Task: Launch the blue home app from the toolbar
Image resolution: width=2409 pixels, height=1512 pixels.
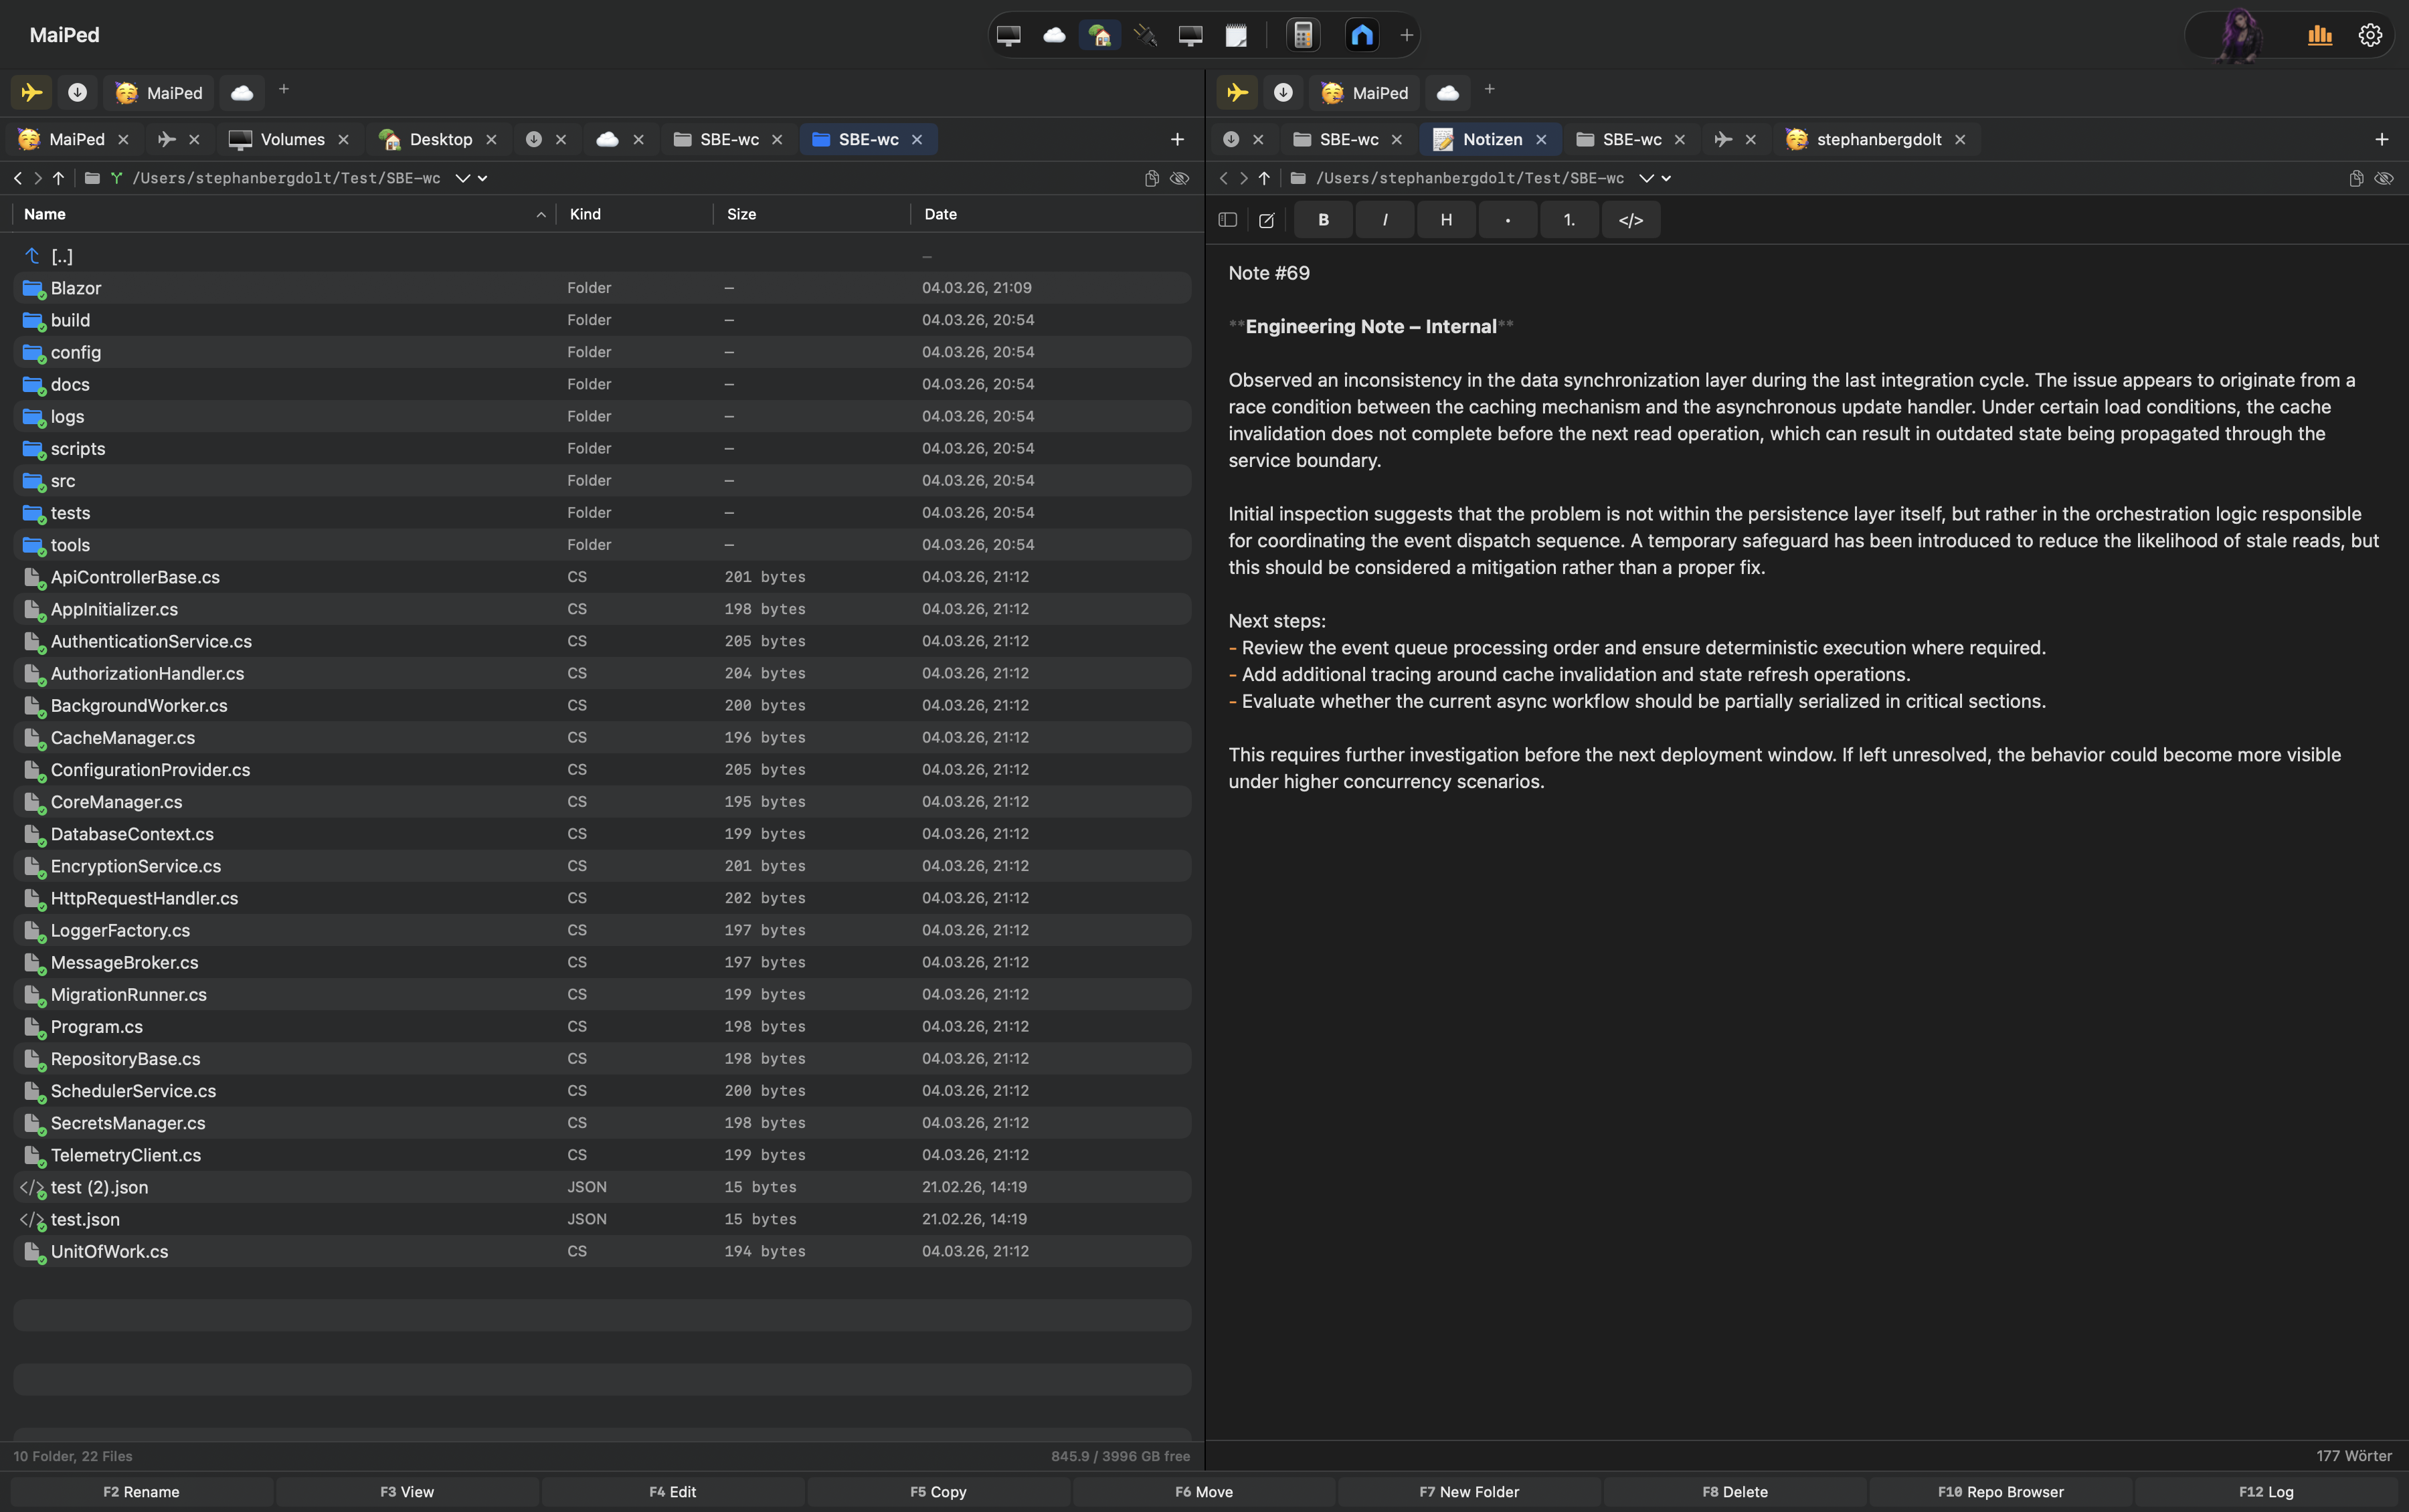Action: tap(1362, 35)
